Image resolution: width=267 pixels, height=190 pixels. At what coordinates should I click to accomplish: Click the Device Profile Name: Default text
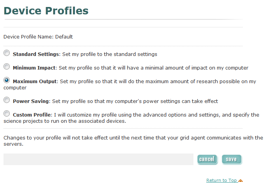pos(38,37)
